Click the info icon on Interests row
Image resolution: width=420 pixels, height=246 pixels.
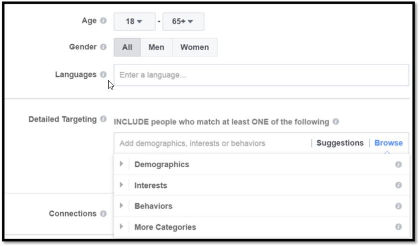pos(399,185)
